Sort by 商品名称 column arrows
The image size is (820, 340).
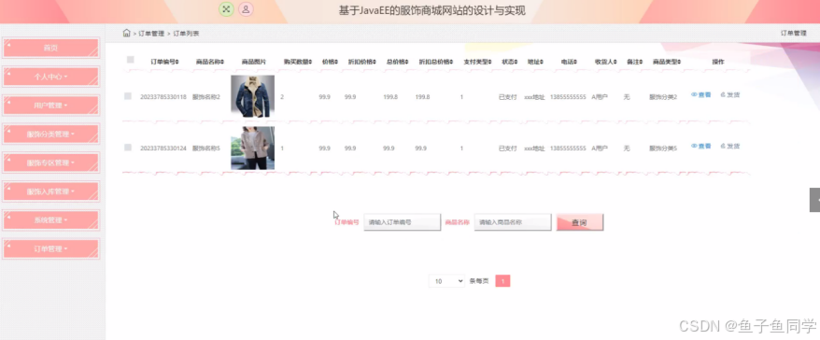pyautogui.click(x=222, y=62)
